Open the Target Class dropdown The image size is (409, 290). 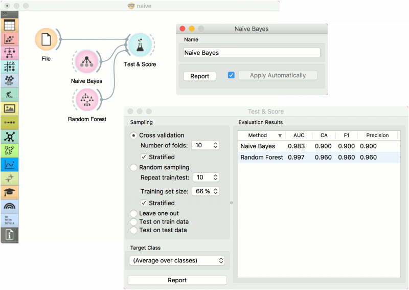click(177, 260)
